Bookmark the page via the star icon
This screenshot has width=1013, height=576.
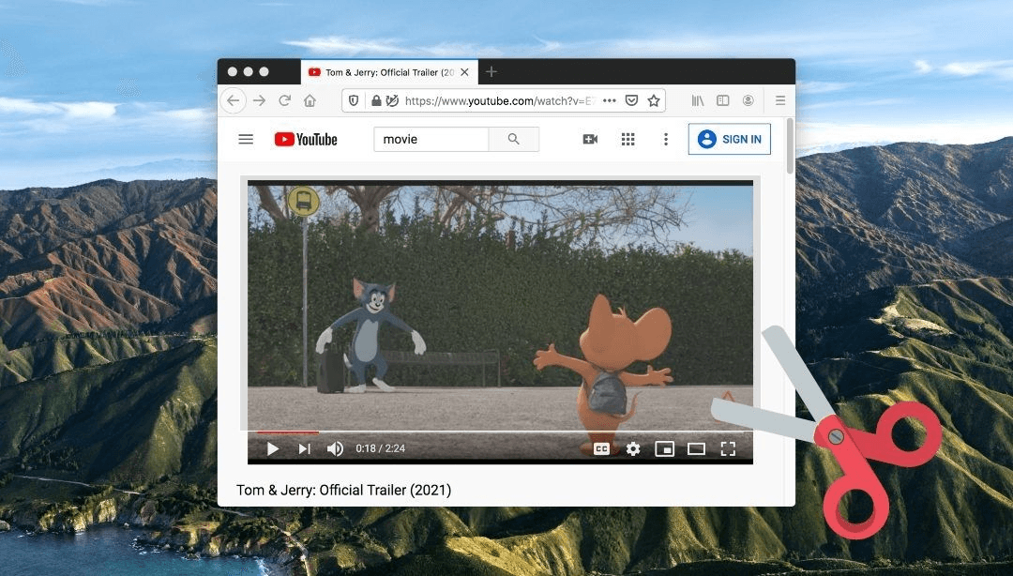pos(655,100)
